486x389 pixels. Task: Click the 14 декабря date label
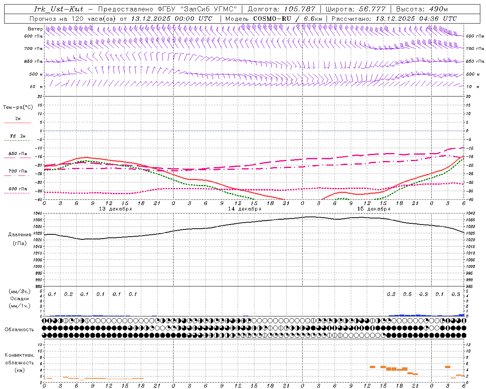245,209
